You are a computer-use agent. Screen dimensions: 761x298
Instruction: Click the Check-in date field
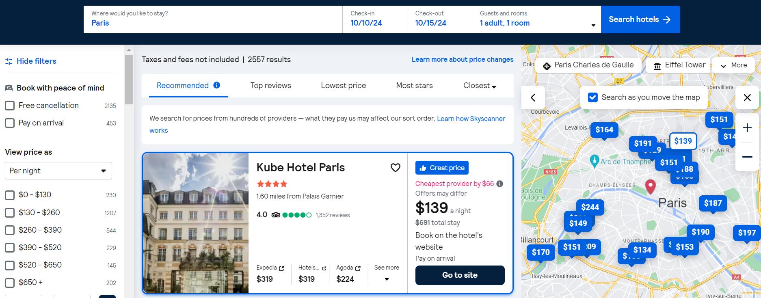point(375,19)
